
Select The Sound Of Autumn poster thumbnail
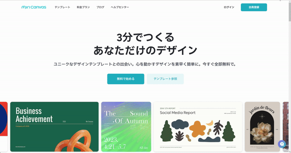(x=126, y=127)
